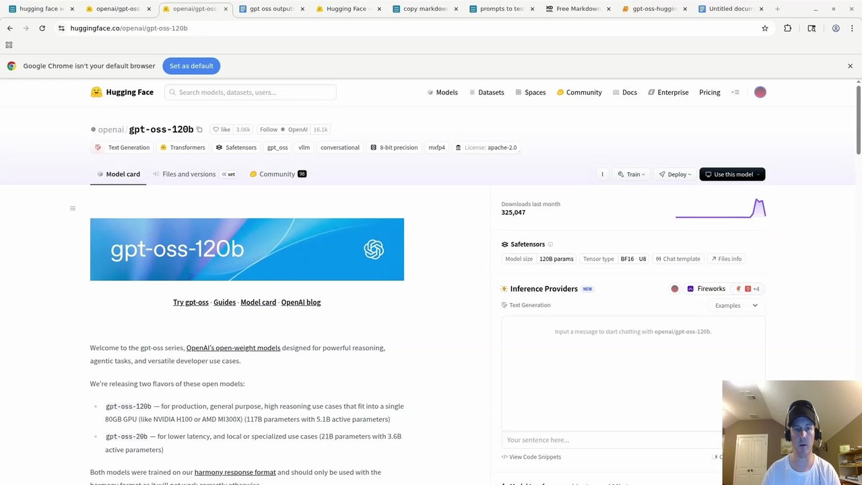This screenshot has width=862, height=485.
Task: Bookmark this page with the star icon
Action: (765, 28)
